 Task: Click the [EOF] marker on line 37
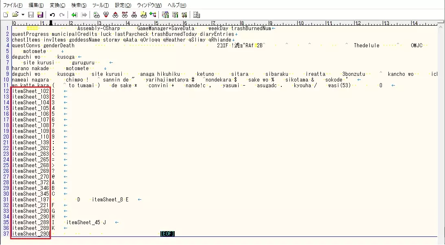coord(167,234)
